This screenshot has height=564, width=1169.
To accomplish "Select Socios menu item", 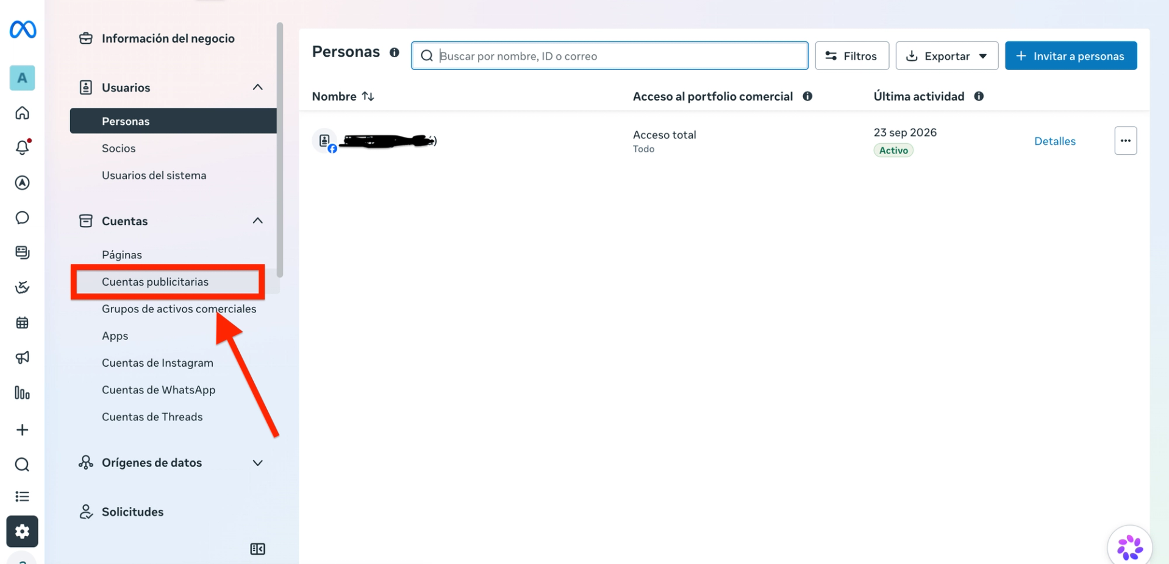I will pos(118,148).
